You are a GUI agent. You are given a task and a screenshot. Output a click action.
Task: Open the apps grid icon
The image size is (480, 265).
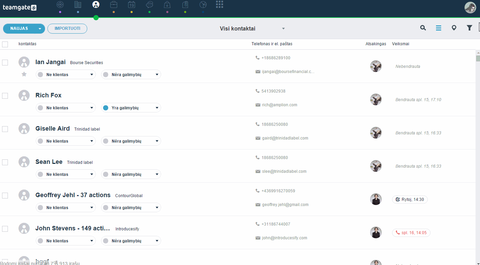click(x=220, y=4)
